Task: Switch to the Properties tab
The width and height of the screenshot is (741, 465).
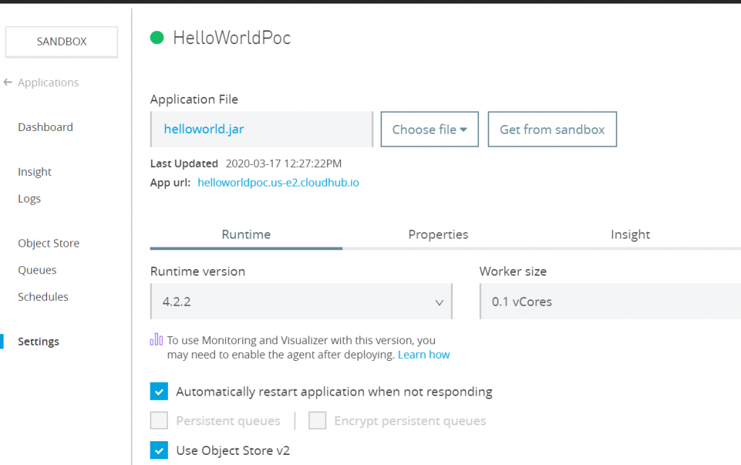Action: coord(438,234)
